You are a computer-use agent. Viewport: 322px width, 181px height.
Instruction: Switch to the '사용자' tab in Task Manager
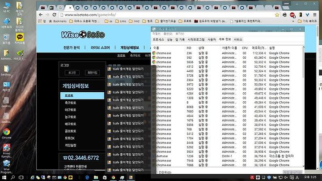click(212, 39)
